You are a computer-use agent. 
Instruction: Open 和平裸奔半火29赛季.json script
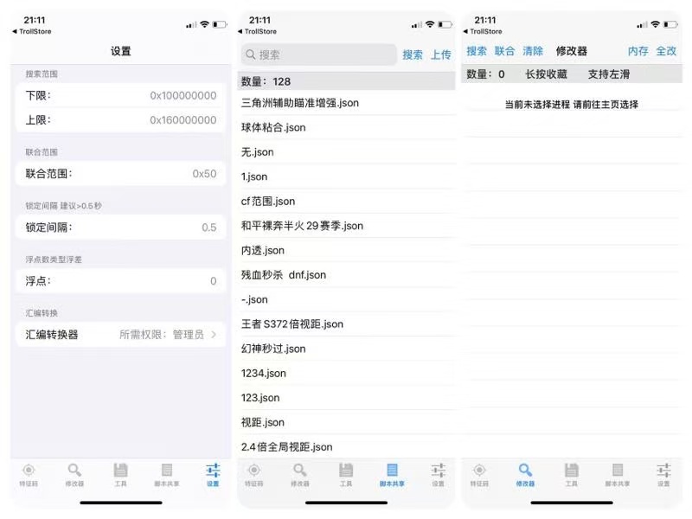pos(347,226)
